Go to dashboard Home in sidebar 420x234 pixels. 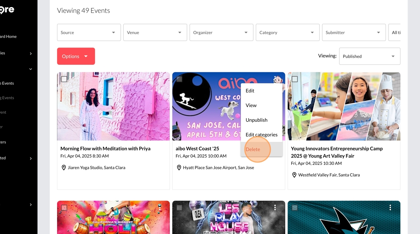click(x=8, y=36)
